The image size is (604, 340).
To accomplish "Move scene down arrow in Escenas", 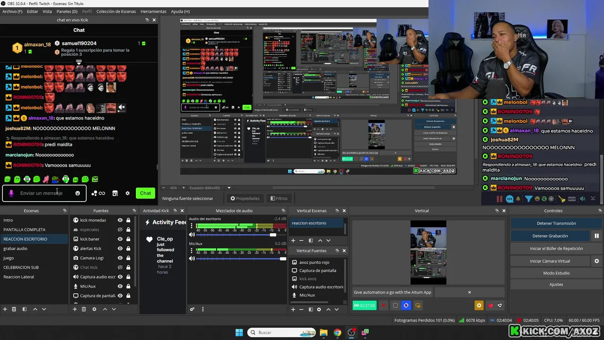I will (x=44, y=309).
